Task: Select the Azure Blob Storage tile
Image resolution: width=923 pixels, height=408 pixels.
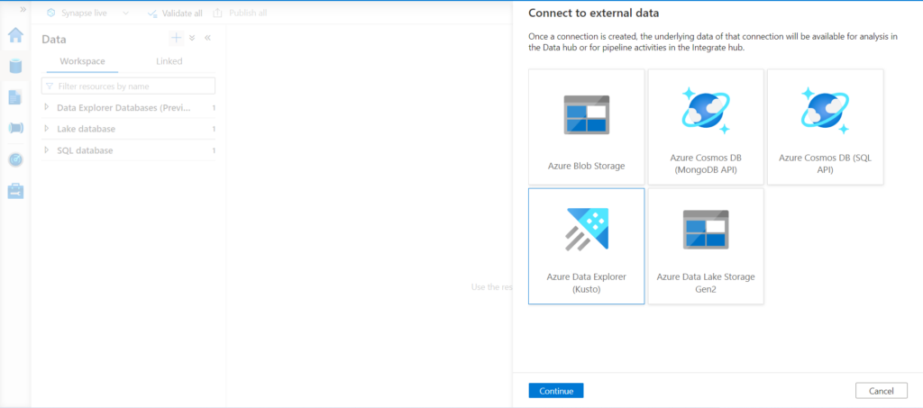Action: tap(586, 127)
